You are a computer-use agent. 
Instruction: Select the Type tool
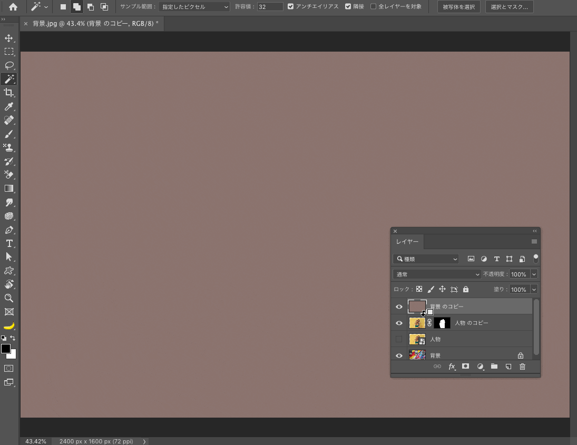[9, 243]
